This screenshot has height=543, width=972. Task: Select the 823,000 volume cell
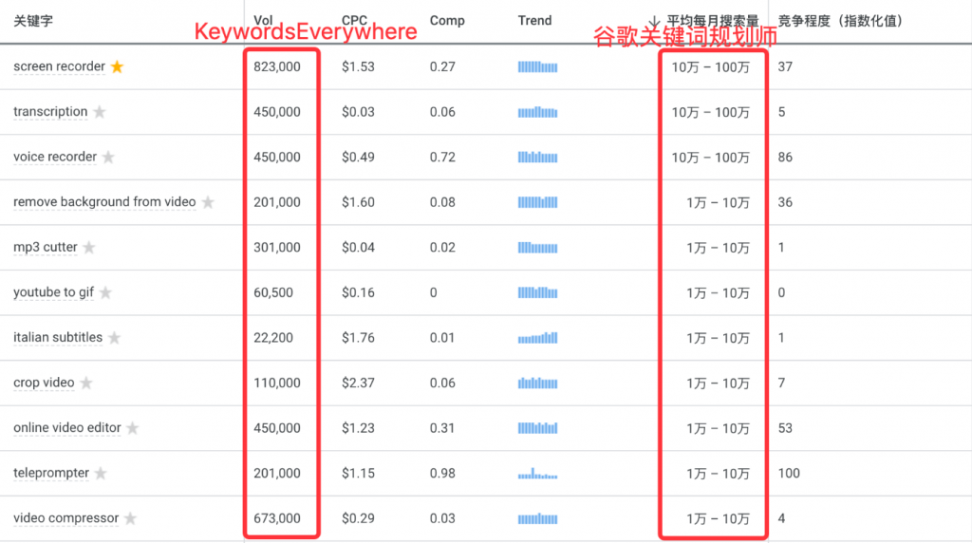276,67
